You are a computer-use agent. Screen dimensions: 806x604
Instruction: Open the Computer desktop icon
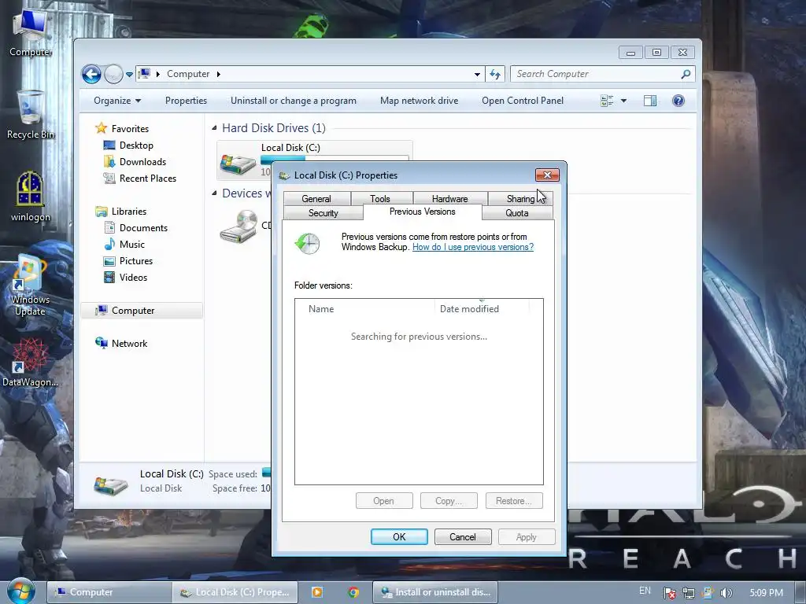point(31,31)
